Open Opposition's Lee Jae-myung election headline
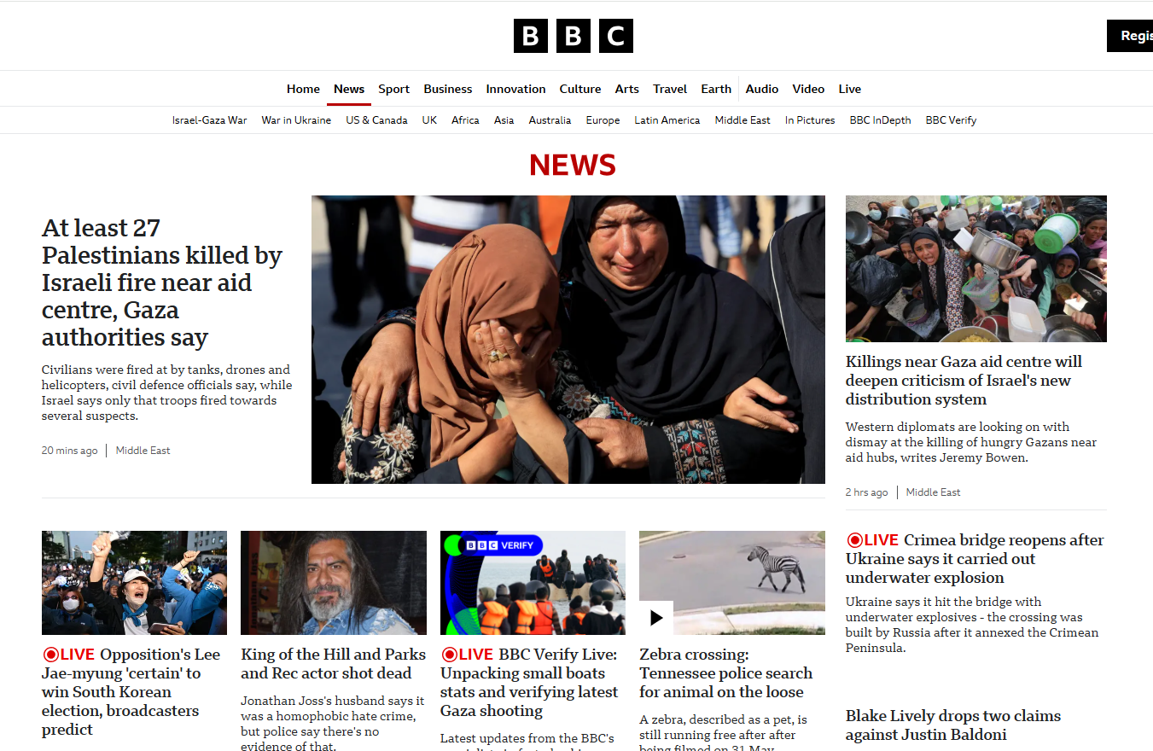Viewport: 1153px width, 751px height. [131, 692]
